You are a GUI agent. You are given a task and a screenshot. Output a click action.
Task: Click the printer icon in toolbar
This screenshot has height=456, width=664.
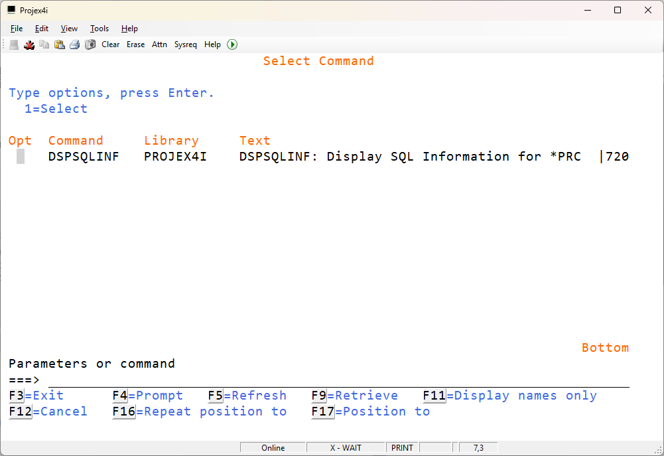[74, 44]
